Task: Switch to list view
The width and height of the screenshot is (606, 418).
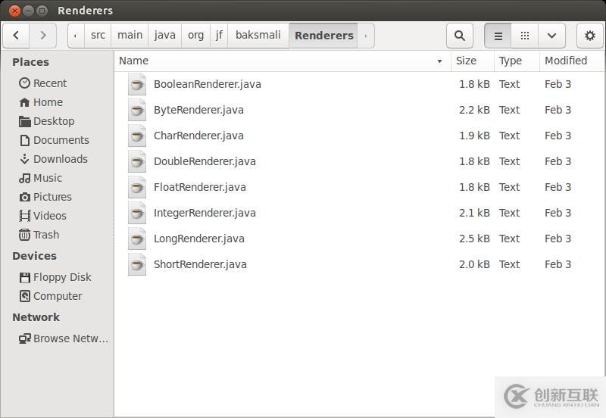Action: pyautogui.click(x=498, y=36)
